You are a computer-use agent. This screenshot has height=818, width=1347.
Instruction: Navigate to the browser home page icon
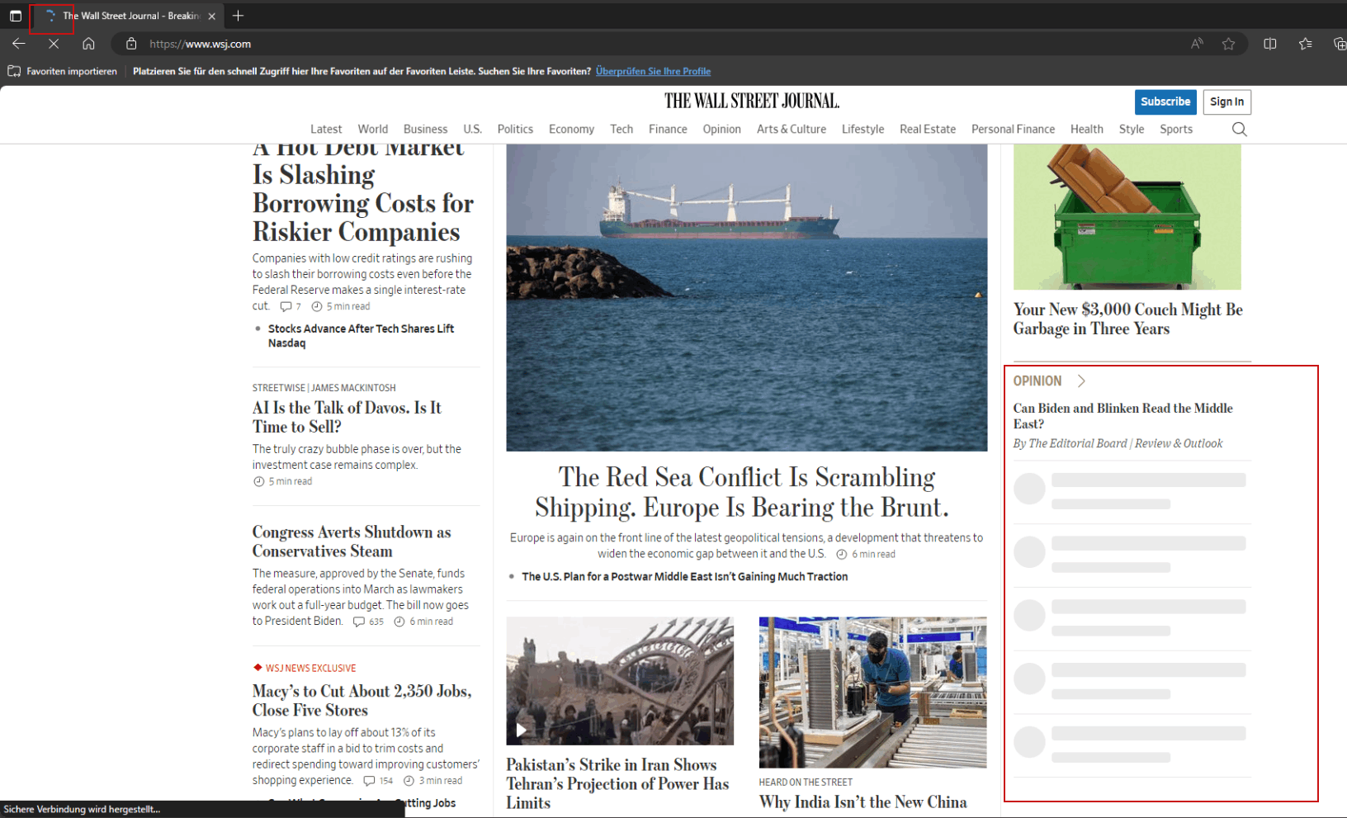click(88, 44)
